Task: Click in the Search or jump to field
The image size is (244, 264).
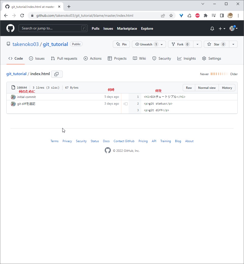Action: coord(53,28)
